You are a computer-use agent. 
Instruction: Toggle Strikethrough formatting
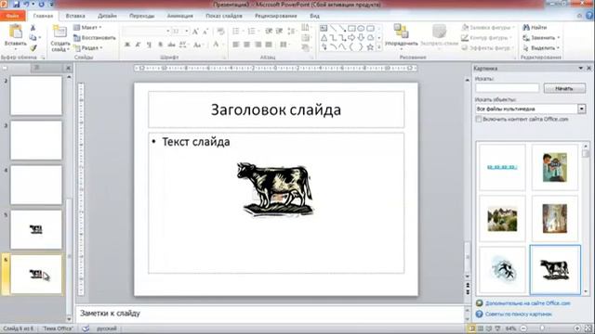[171, 45]
